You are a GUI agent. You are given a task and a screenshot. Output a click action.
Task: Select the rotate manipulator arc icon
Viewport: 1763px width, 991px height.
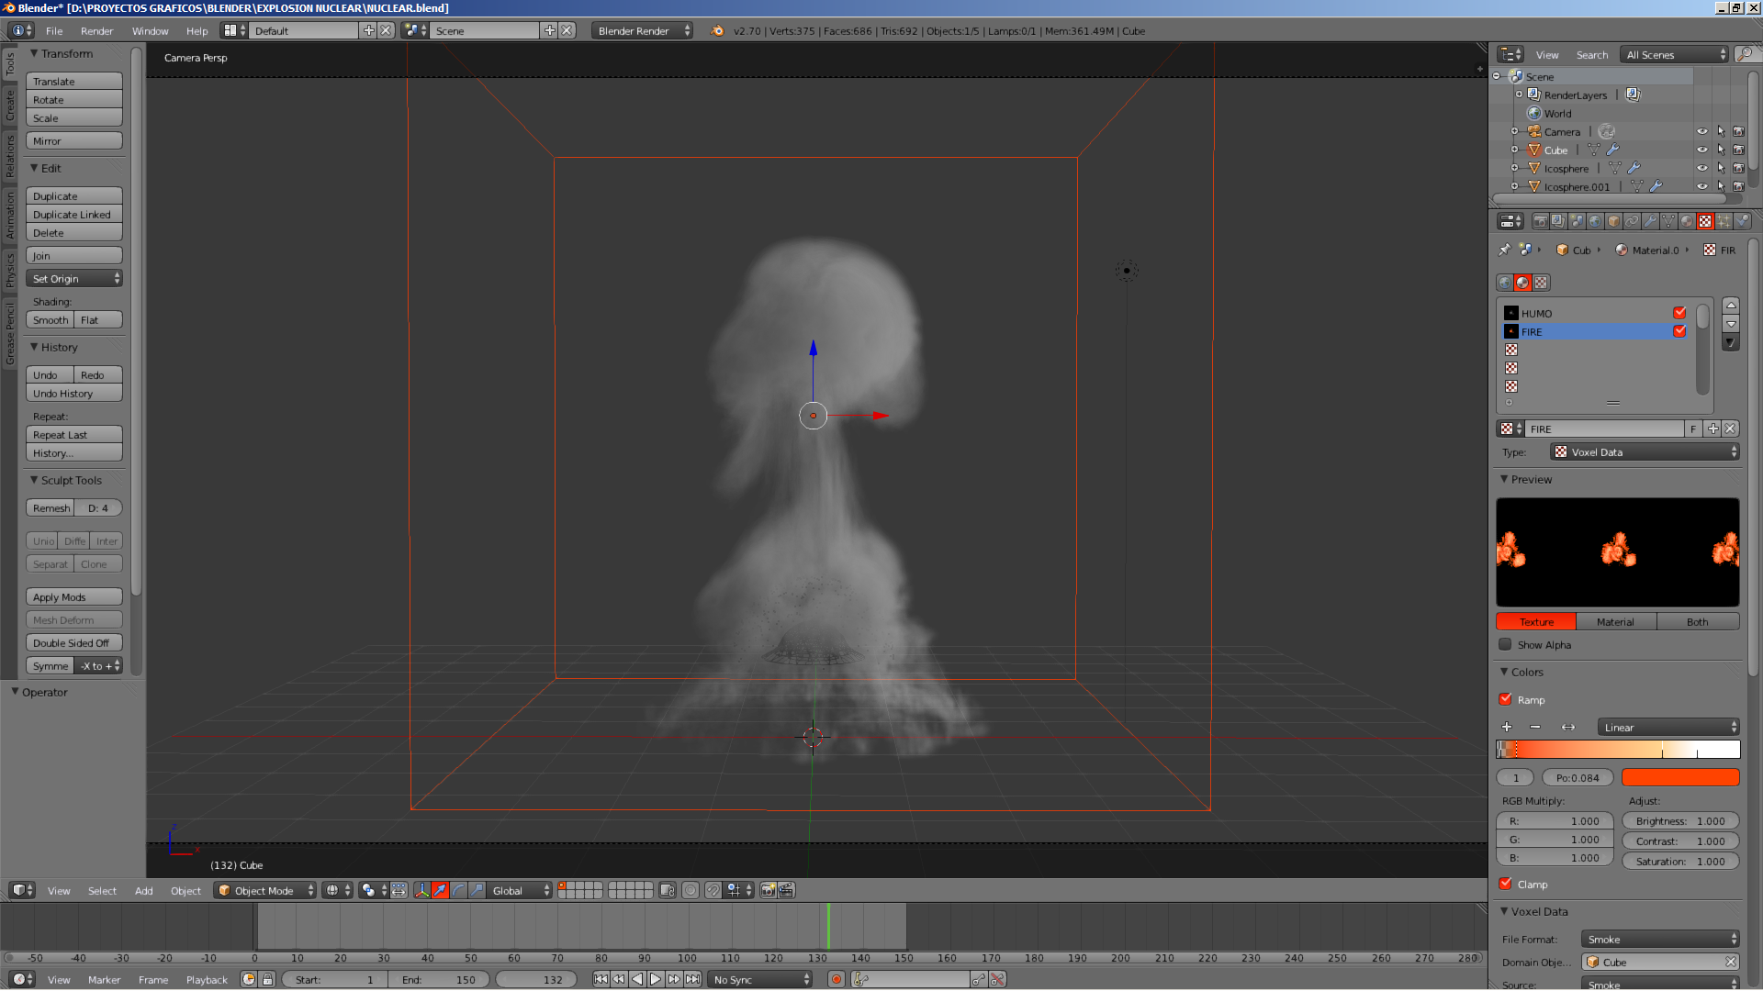click(x=458, y=890)
